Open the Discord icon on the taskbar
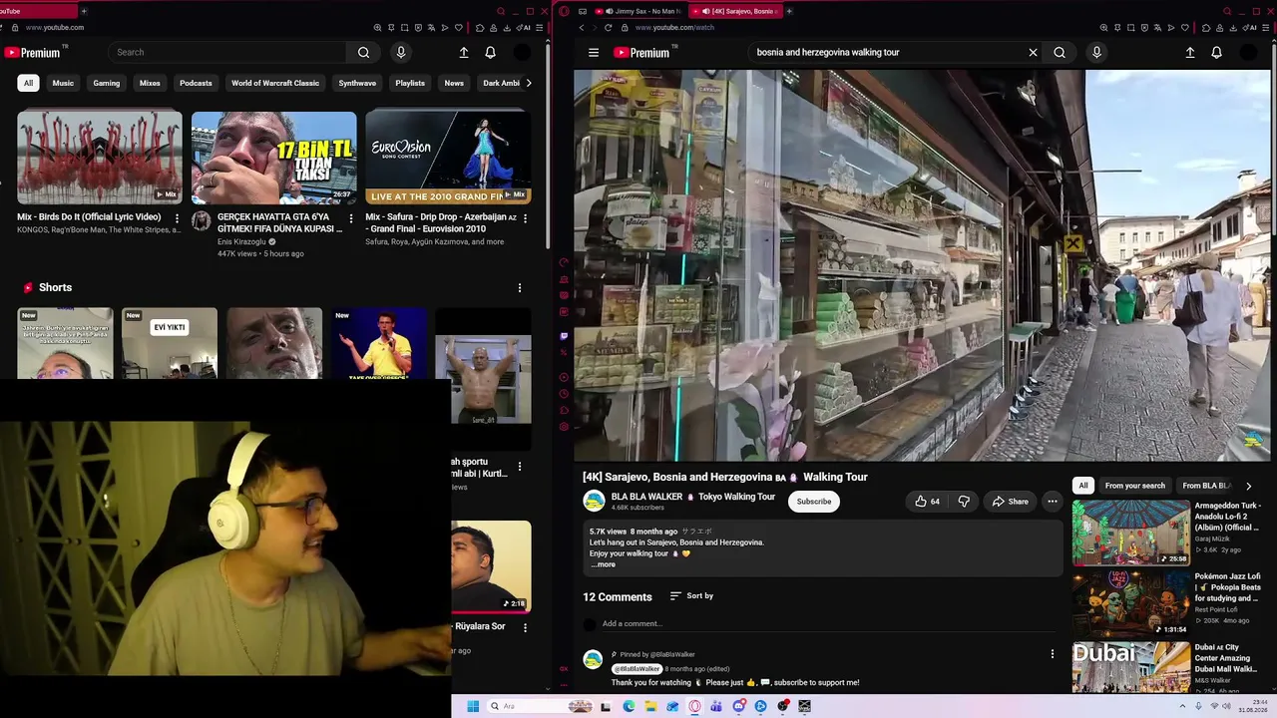Image resolution: width=1277 pixels, height=718 pixels. coord(738,706)
